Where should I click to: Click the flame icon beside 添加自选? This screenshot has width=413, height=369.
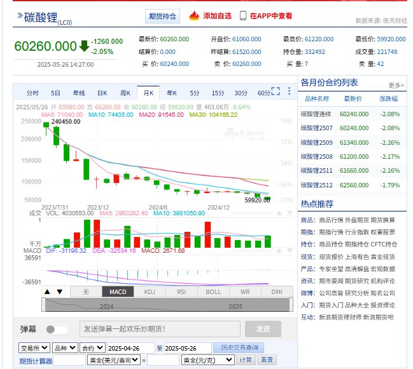coord(194,16)
